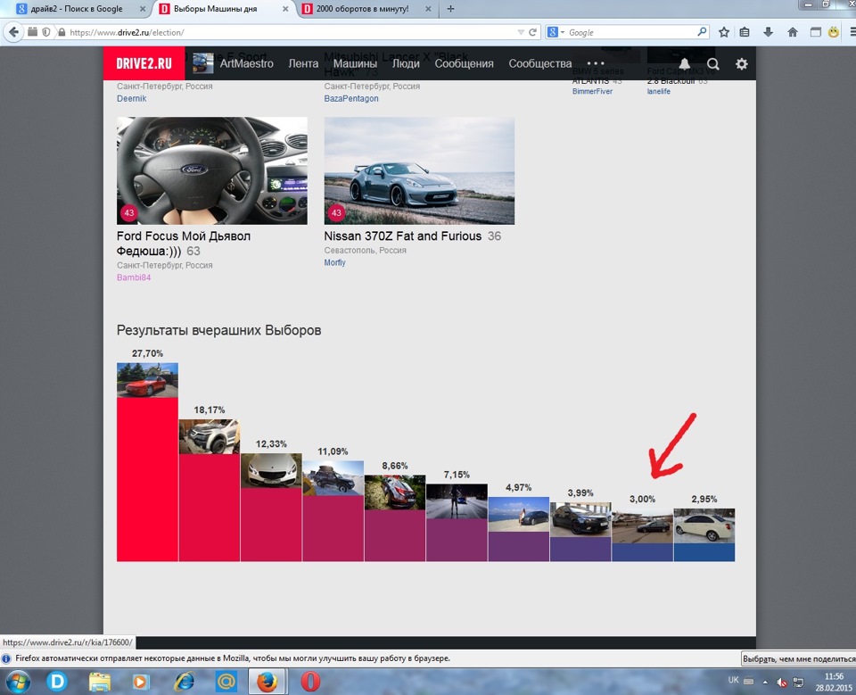
Task: Click the 18,17% result car thumbnail
Action: (210, 436)
